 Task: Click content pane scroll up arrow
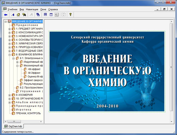pos(172,21)
